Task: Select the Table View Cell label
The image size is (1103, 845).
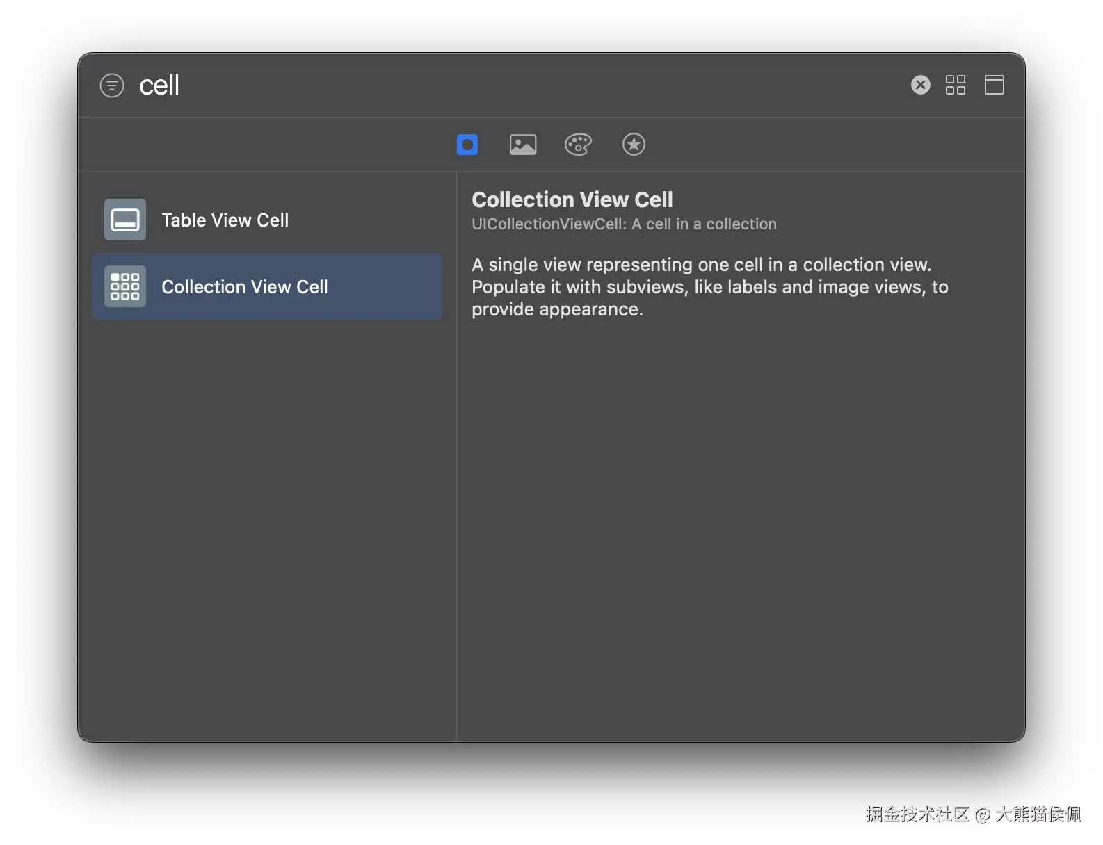Action: point(225,220)
